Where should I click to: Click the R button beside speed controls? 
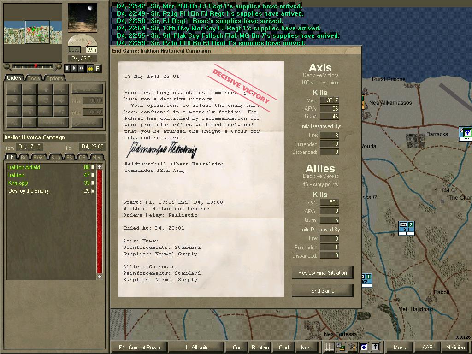pyautogui.click(x=98, y=68)
